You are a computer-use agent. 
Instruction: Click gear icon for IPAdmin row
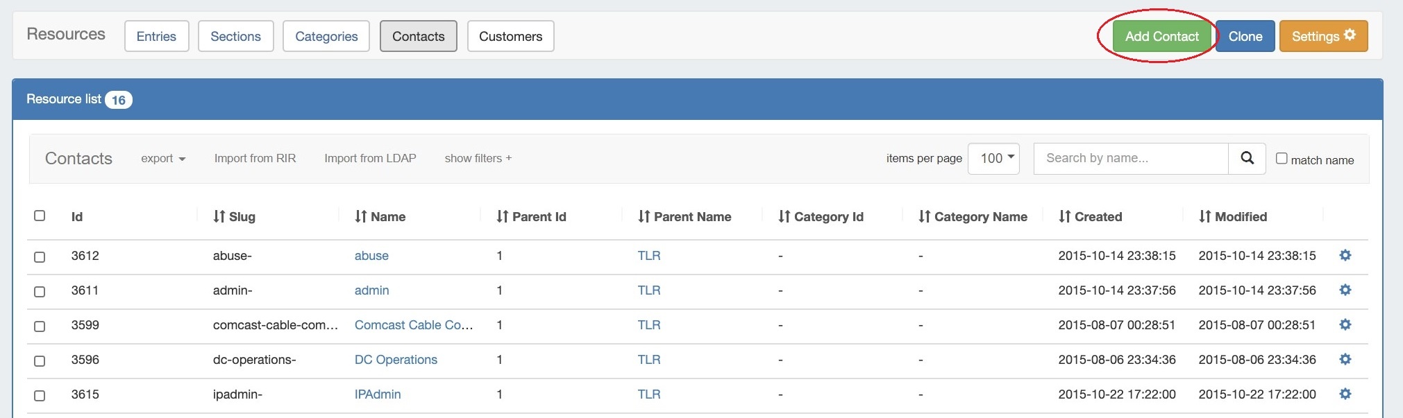pyautogui.click(x=1345, y=394)
